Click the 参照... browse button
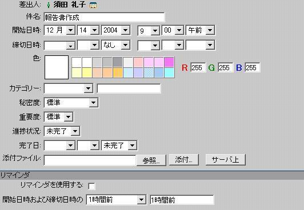This screenshot has width=304, height=210. click(151, 160)
